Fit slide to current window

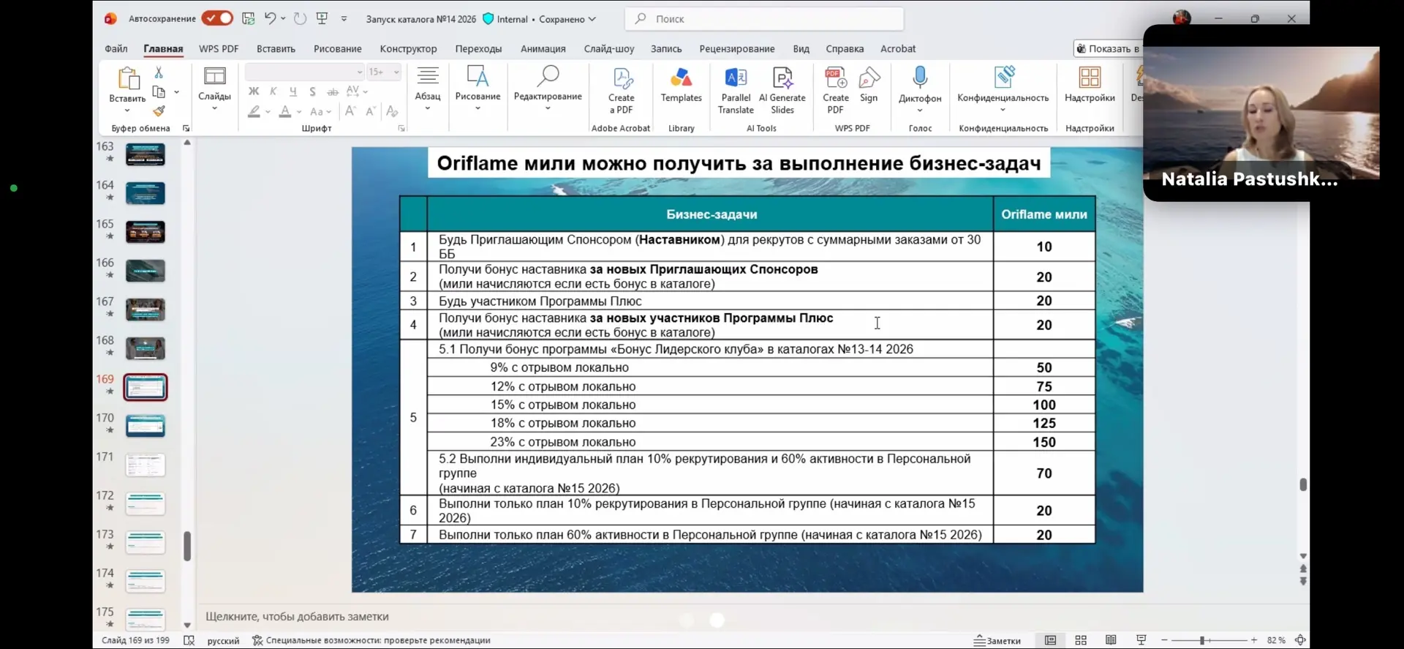point(1300,640)
